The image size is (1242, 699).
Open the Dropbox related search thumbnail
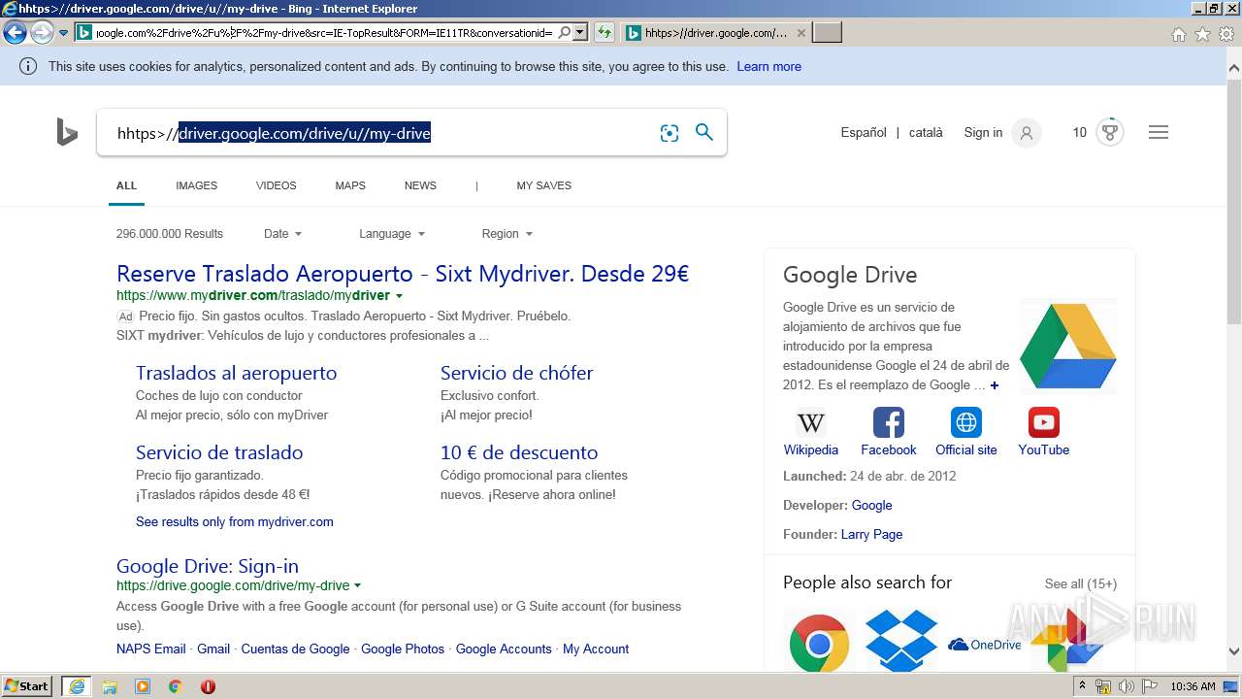(x=901, y=641)
